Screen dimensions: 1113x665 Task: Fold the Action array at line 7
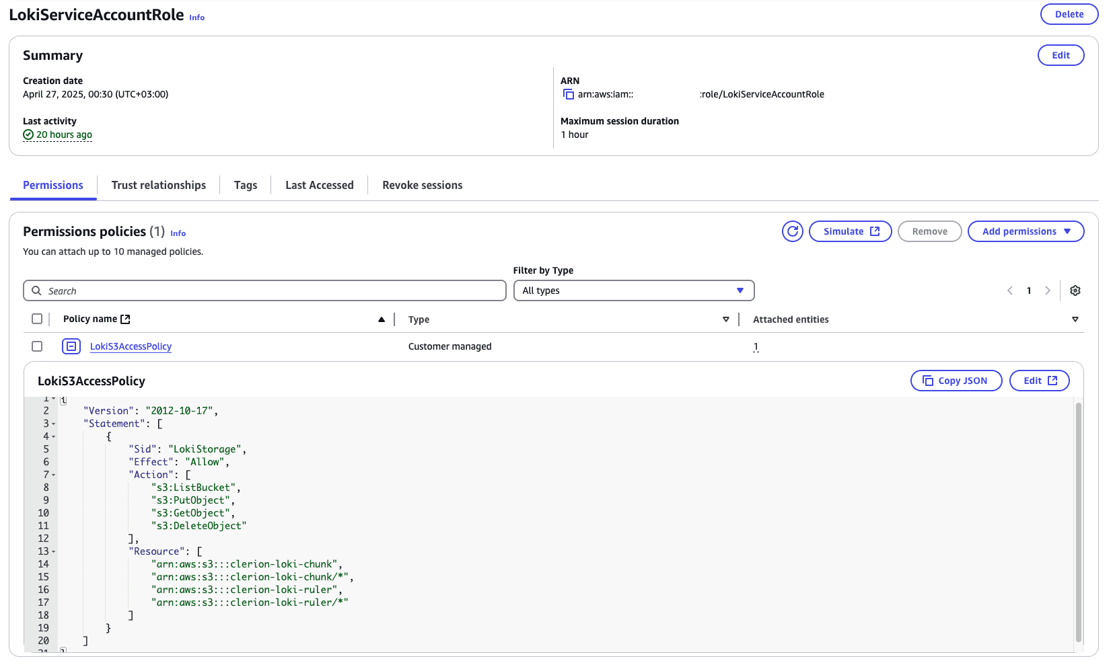tap(53, 475)
